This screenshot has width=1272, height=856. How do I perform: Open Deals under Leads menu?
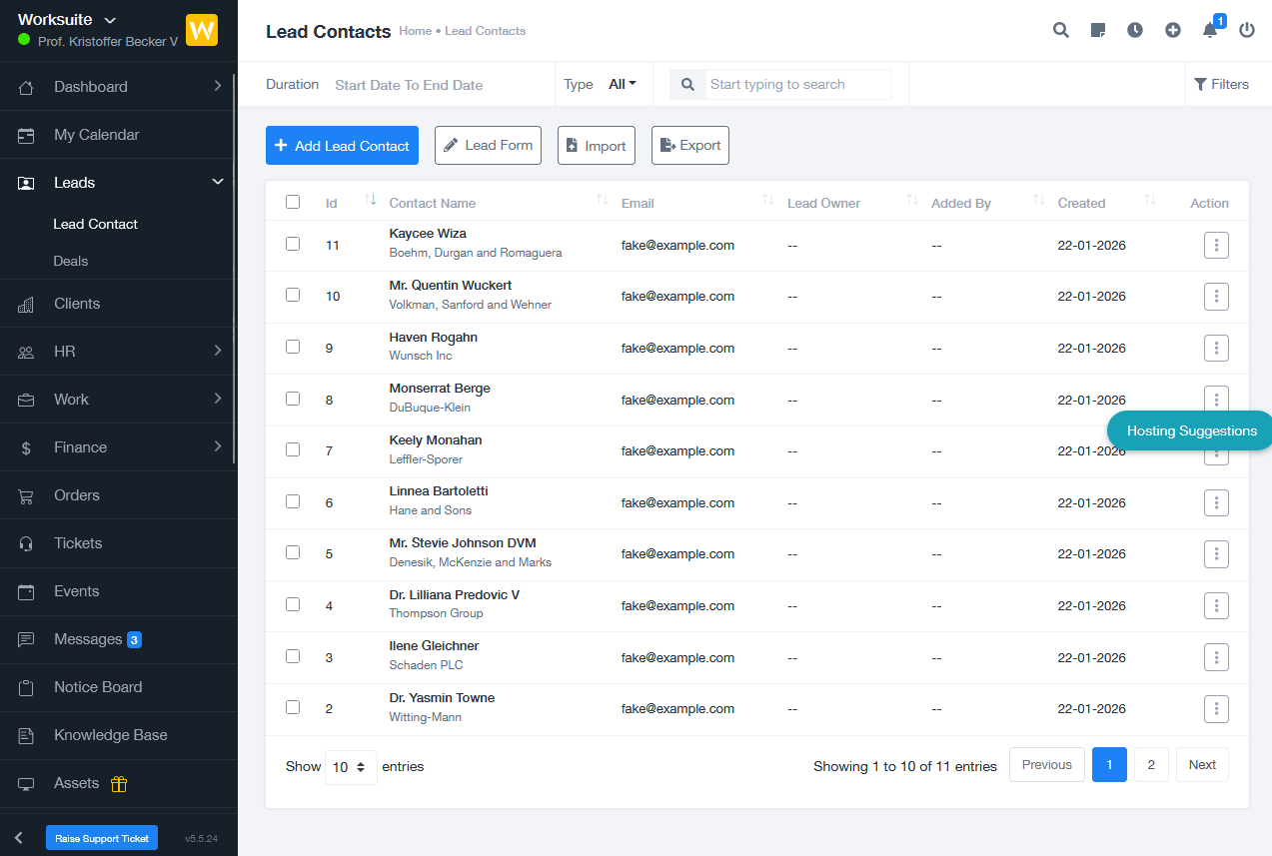tap(71, 261)
